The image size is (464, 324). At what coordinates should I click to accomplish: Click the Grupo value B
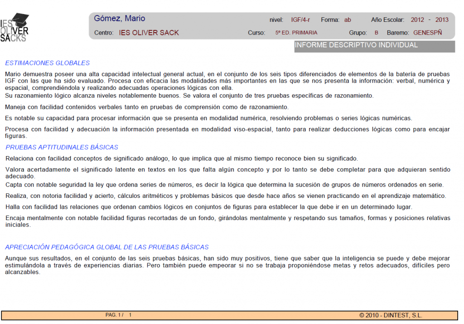(x=376, y=33)
